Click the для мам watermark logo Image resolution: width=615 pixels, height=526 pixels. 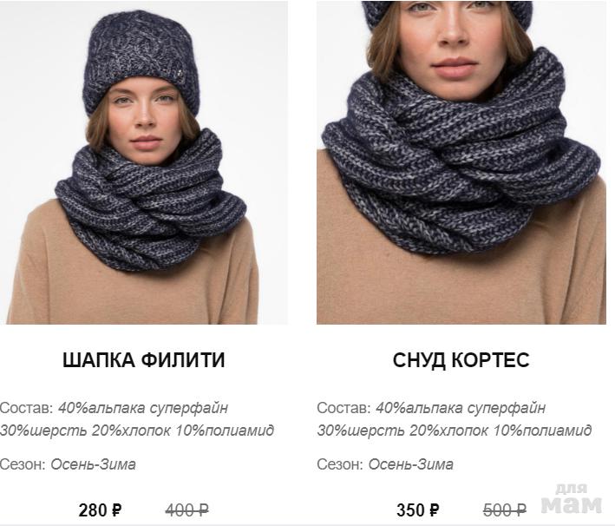(572, 499)
